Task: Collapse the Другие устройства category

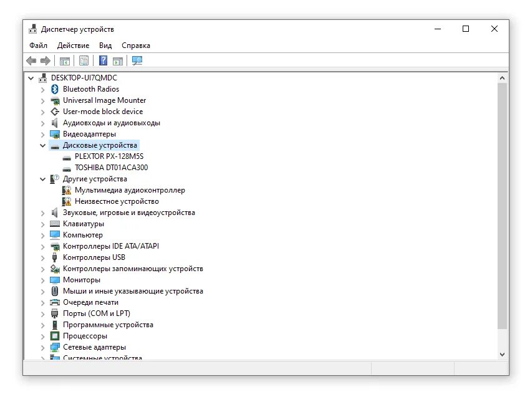Action: [42, 179]
